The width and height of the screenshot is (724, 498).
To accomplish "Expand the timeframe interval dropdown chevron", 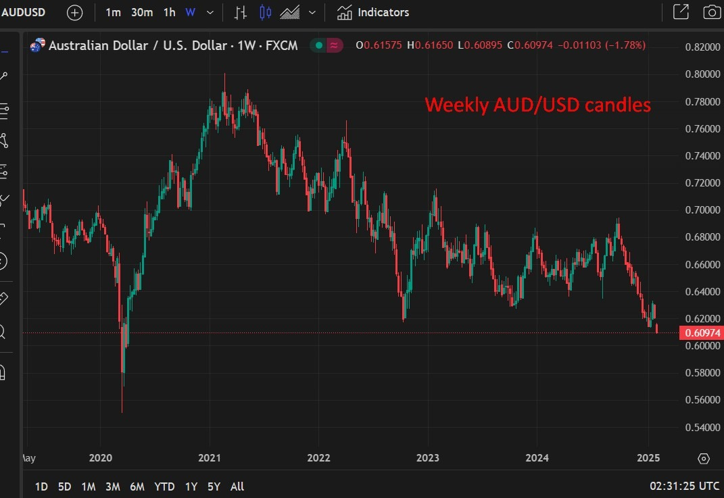I will (x=210, y=12).
